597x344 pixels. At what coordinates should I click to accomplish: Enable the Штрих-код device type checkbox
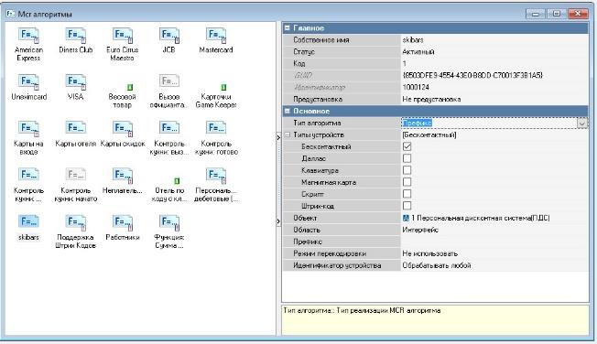coord(407,206)
